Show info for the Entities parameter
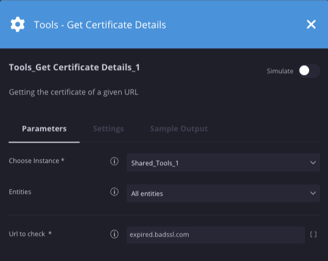This screenshot has height=261, width=328. click(x=114, y=192)
